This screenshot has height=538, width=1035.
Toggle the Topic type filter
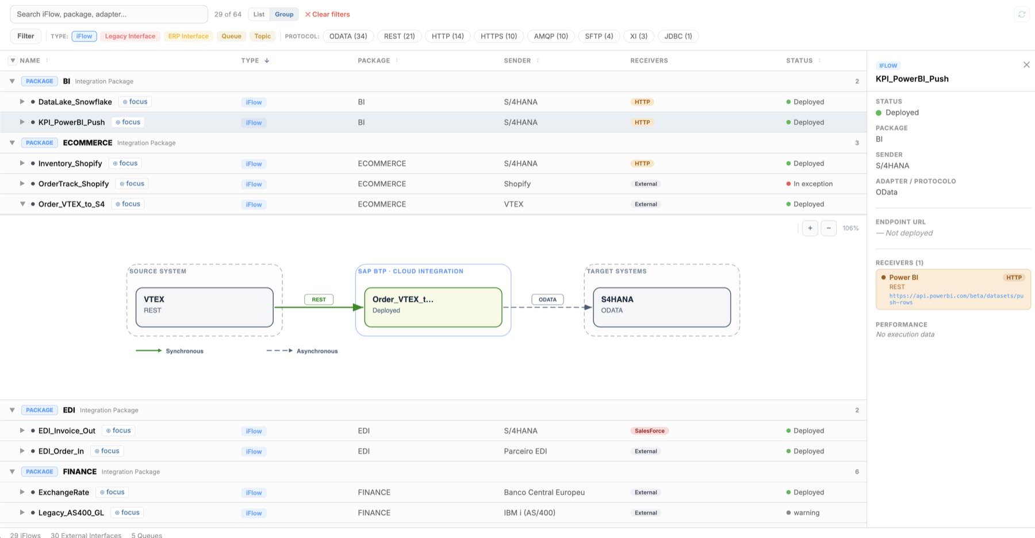click(262, 36)
